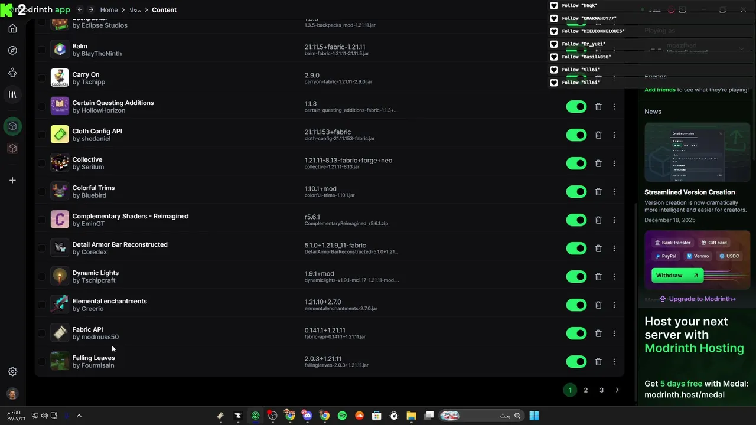The height and width of the screenshot is (425, 756).
Task: Go to page 3 of mods
Action: click(x=602, y=390)
